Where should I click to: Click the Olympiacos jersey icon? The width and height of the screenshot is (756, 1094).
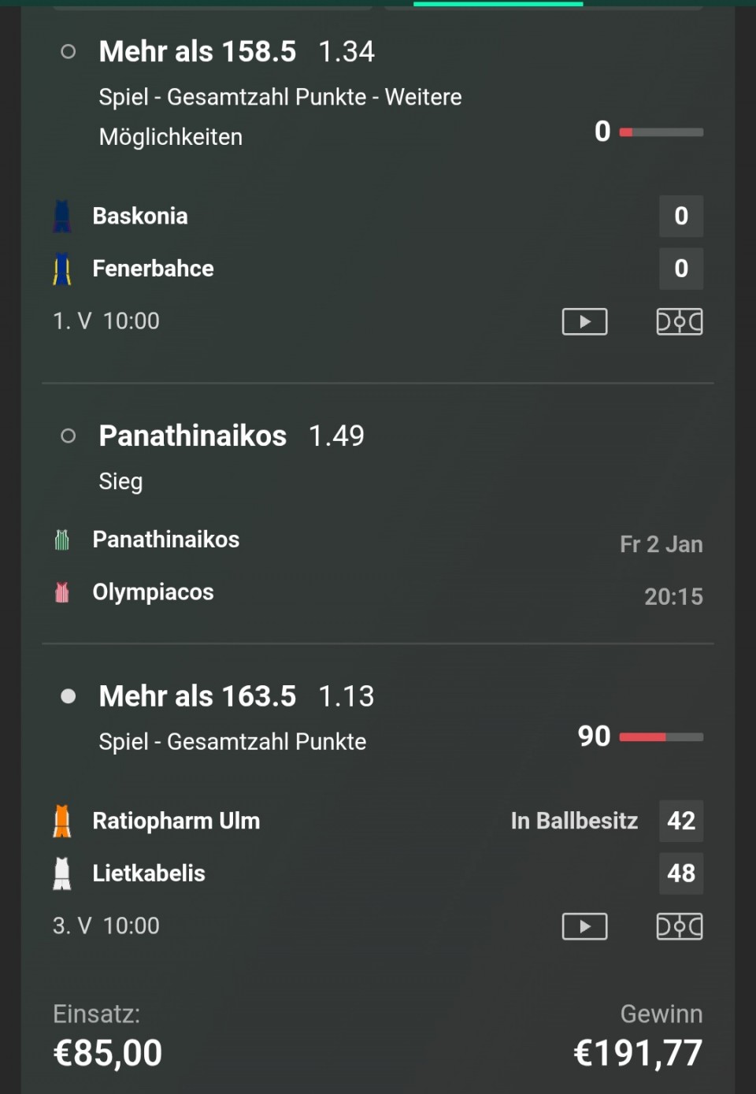pos(62,592)
